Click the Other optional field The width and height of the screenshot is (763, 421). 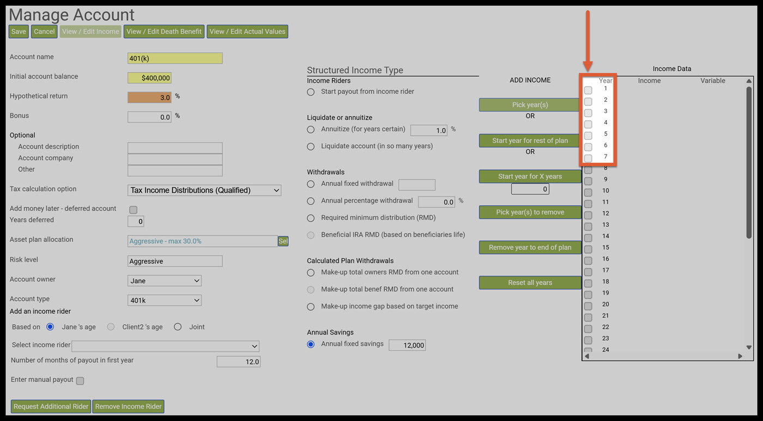[175, 171]
